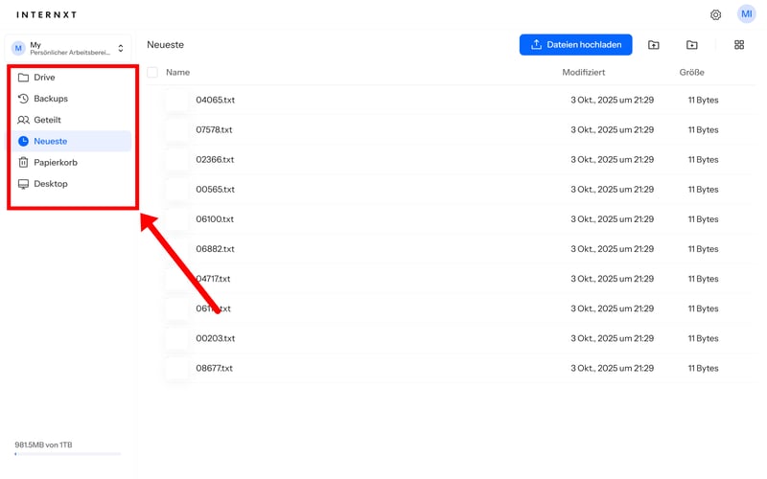This screenshot has height=479, width=767.
Task: Toggle the select-all checkbox in header
Action: (152, 72)
